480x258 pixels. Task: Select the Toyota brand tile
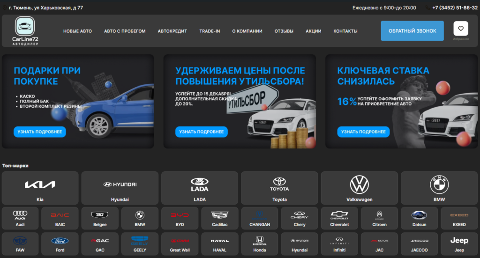(279, 188)
